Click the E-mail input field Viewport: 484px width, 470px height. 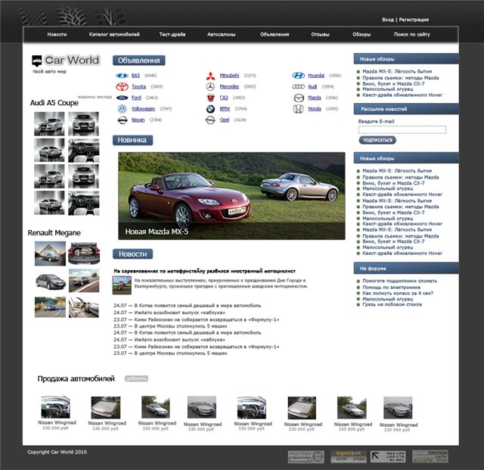[x=402, y=129]
